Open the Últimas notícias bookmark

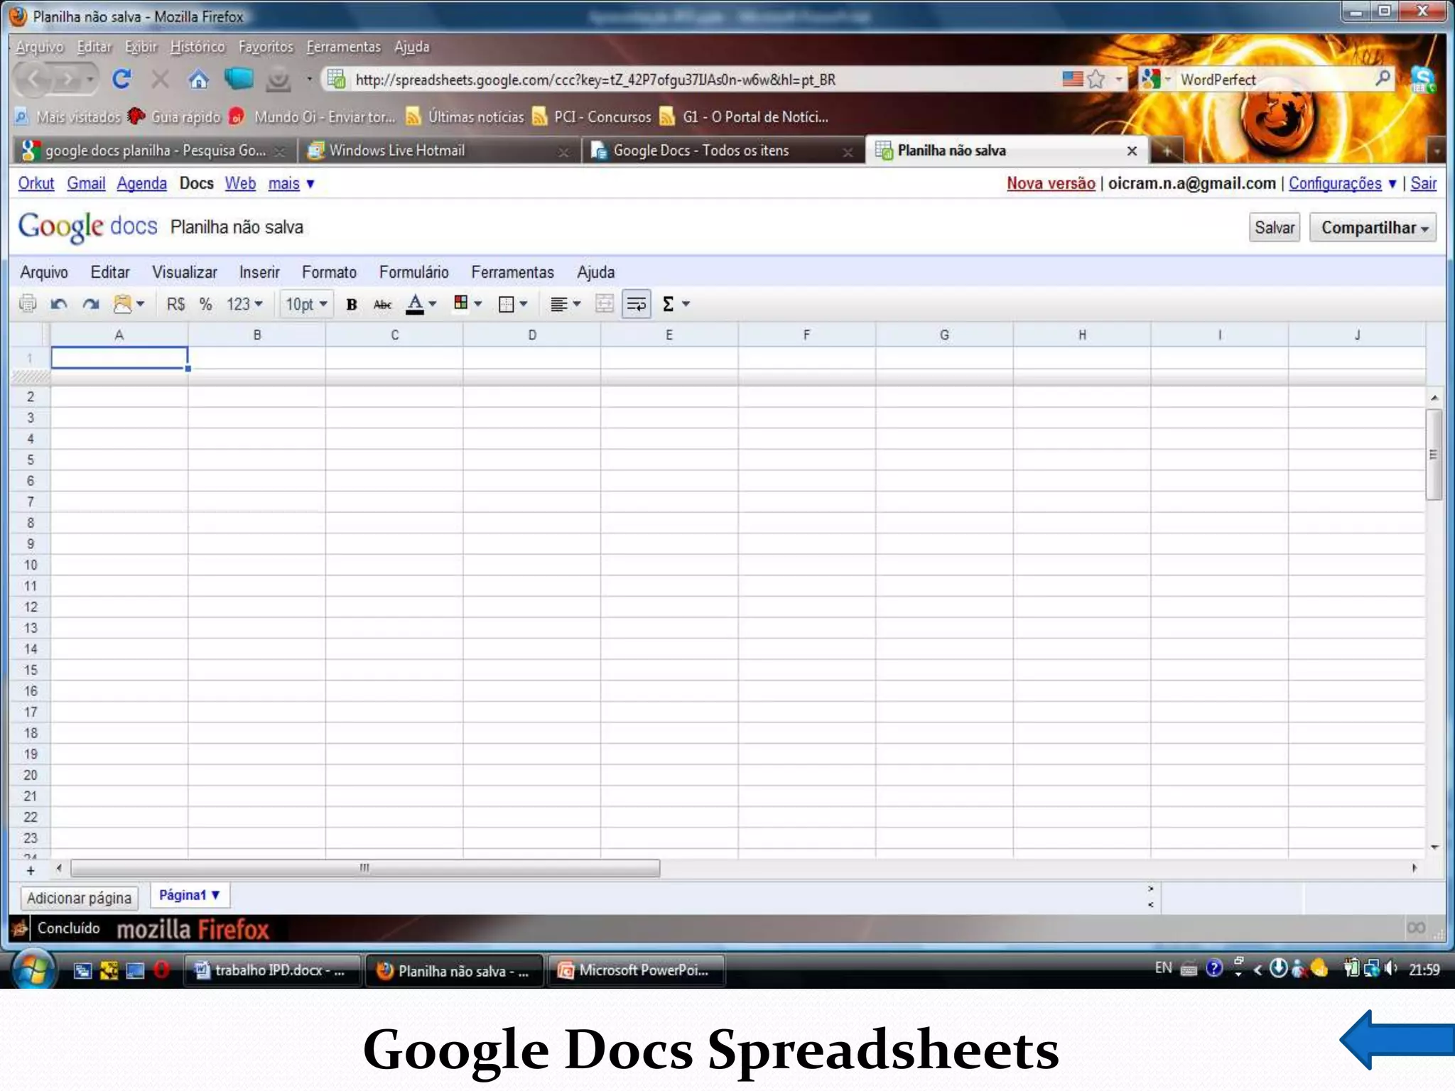pos(465,116)
